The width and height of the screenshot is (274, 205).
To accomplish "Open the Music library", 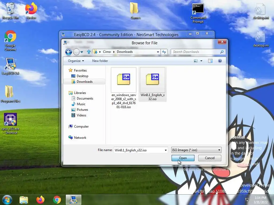I will tap(81, 104).
